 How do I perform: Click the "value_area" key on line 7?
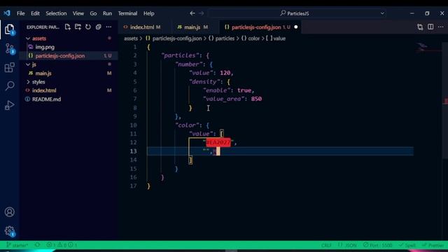click(x=225, y=99)
